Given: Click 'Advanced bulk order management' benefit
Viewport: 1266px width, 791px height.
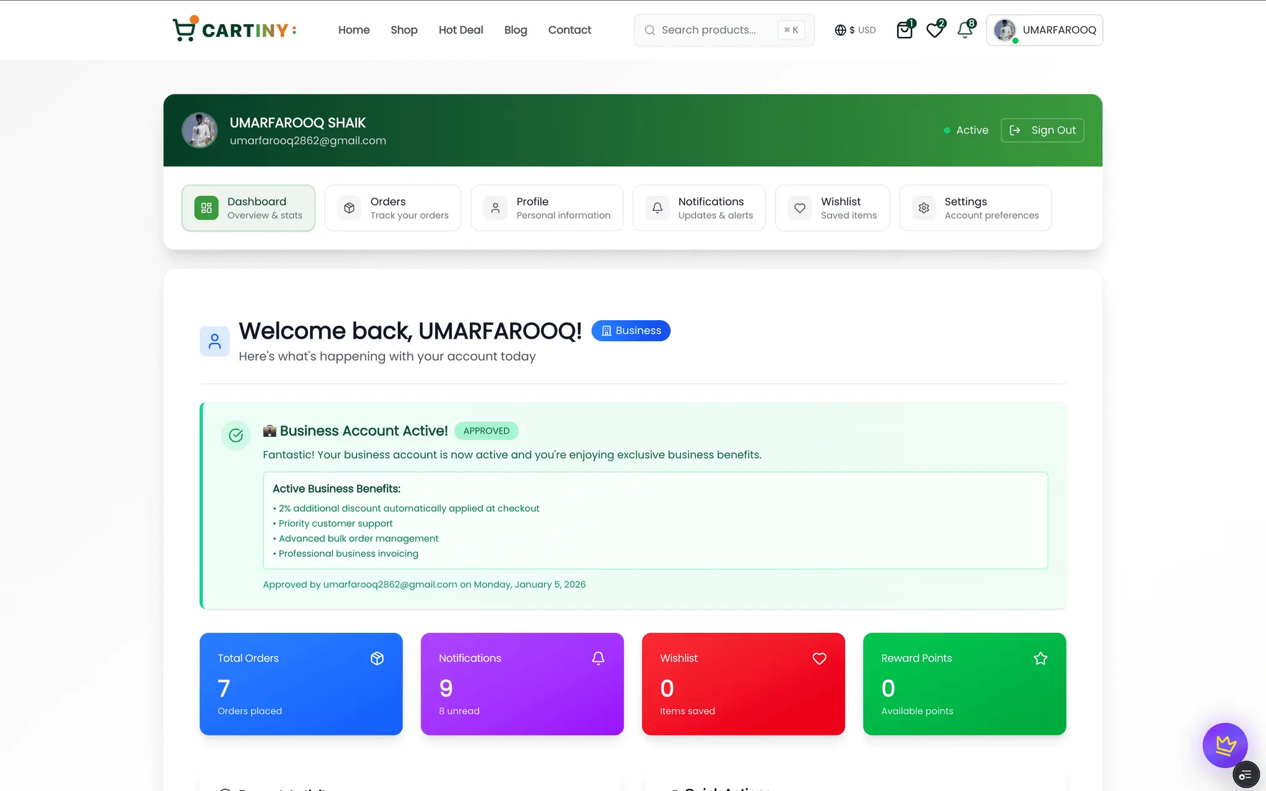Looking at the screenshot, I should (x=359, y=539).
